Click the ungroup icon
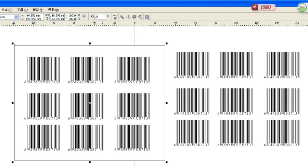 [122, 17]
